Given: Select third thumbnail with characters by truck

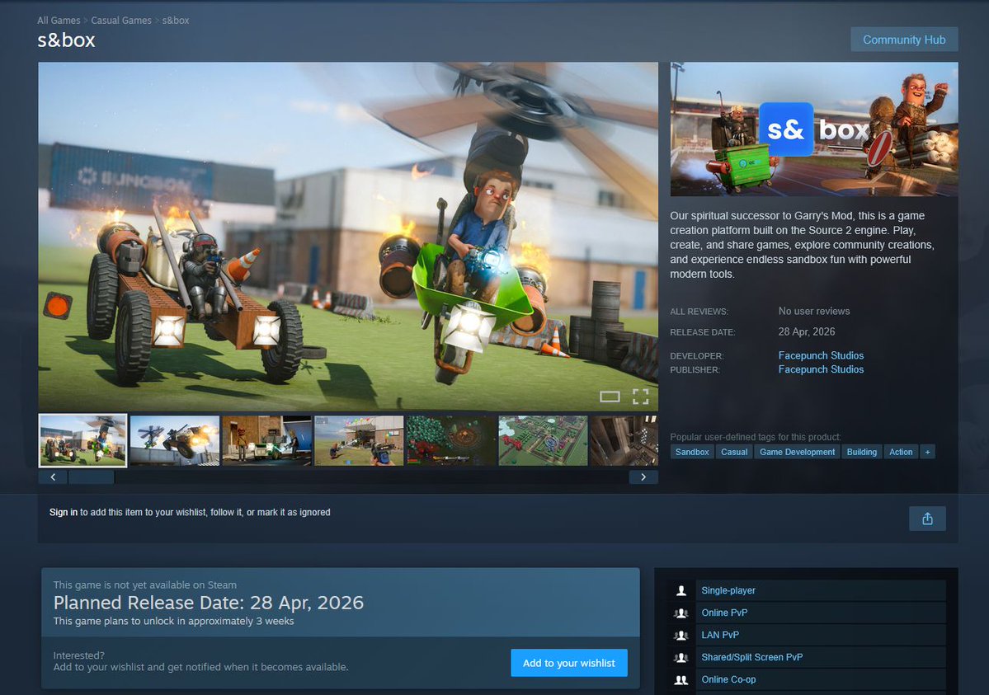Looking at the screenshot, I should (x=266, y=441).
